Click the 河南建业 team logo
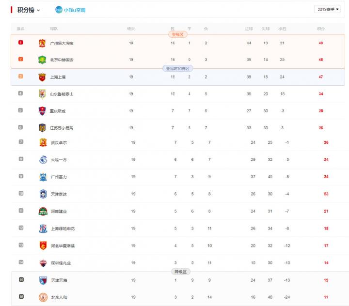Viewport: 349px width, 306px height. (43, 211)
